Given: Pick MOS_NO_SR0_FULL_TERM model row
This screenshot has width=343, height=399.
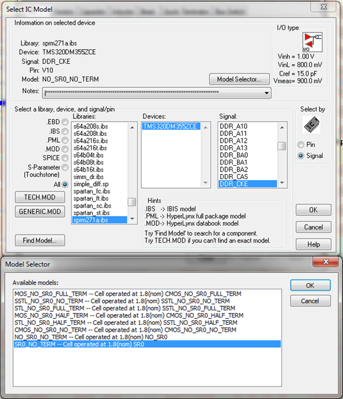Looking at the screenshot, I should click(147, 294).
